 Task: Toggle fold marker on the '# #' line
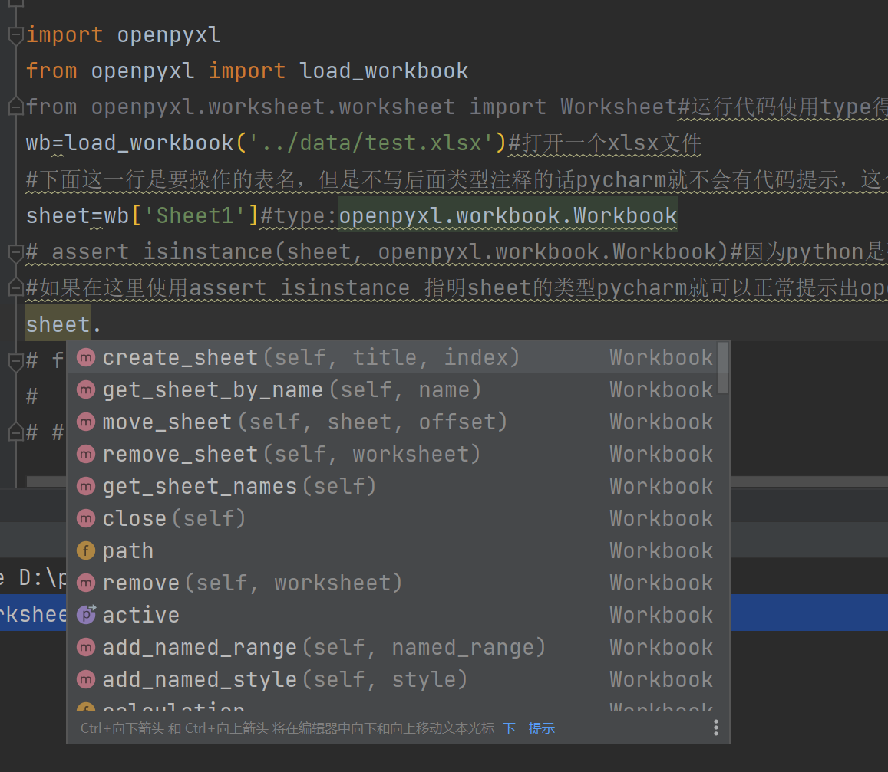(16, 433)
